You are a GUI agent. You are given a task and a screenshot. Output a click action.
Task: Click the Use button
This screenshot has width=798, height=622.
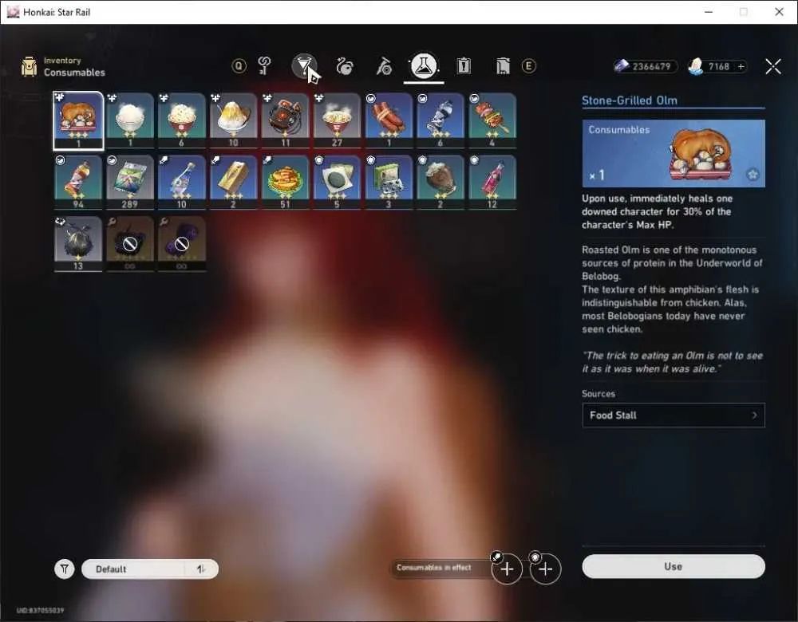point(674,566)
